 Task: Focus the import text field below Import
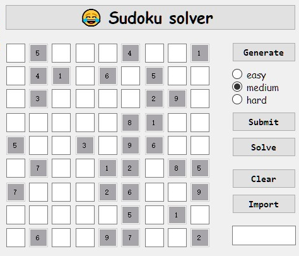[264, 236]
